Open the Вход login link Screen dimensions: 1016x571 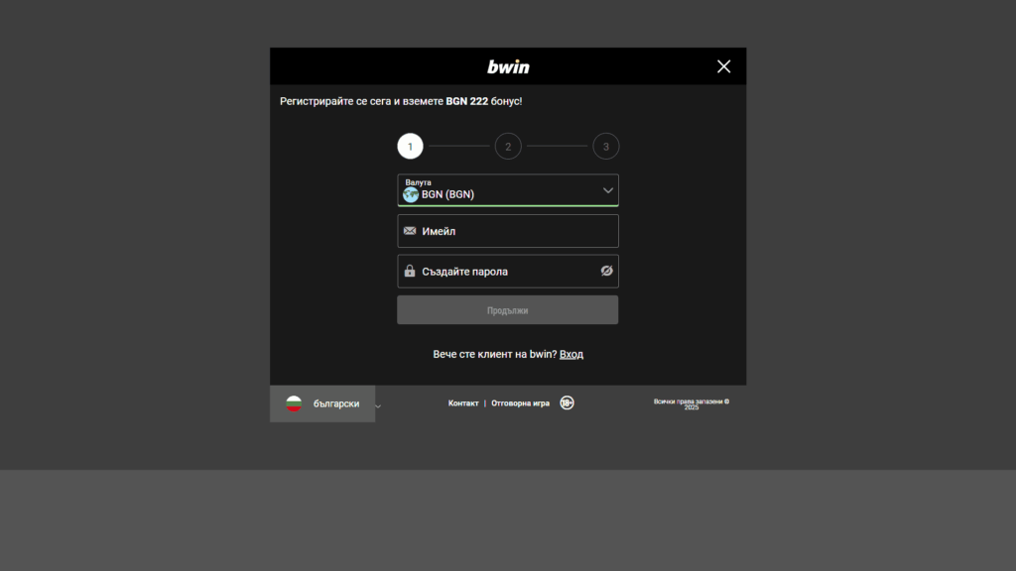pyautogui.click(x=571, y=354)
